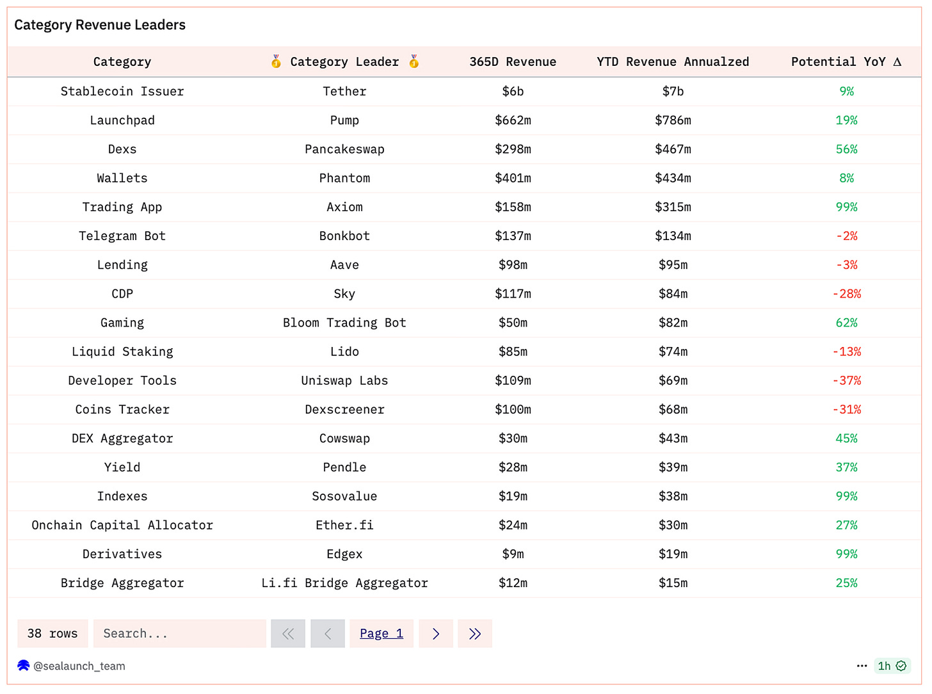Click the Pancakeswap cell
932x694 pixels.
[x=344, y=149]
